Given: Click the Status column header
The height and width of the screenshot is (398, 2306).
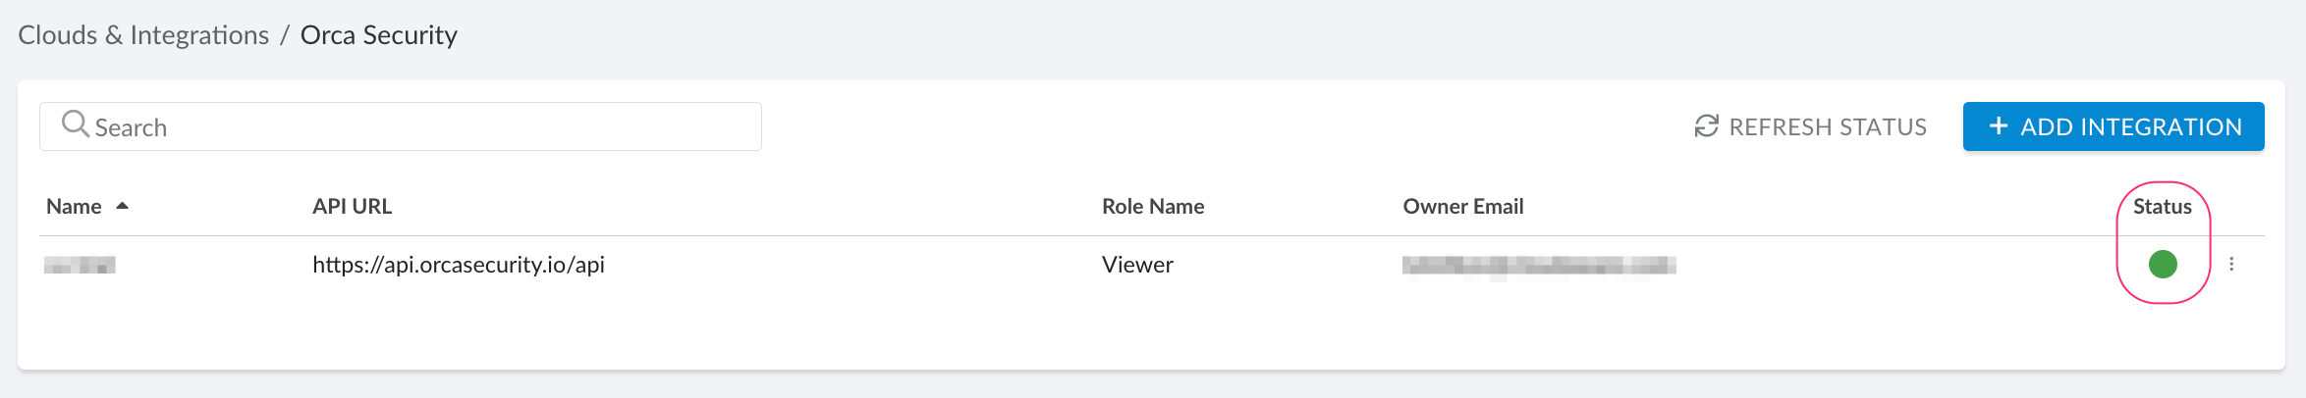Looking at the screenshot, I should pyautogui.click(x=2162, y=207).
